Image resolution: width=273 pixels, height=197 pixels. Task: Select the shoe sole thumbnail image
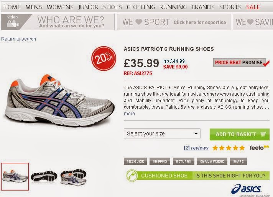click(44, 176)
